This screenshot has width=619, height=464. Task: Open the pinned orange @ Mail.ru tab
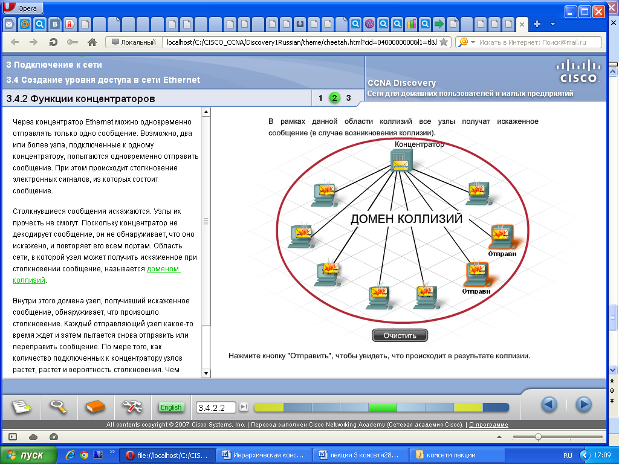[24, 24]
